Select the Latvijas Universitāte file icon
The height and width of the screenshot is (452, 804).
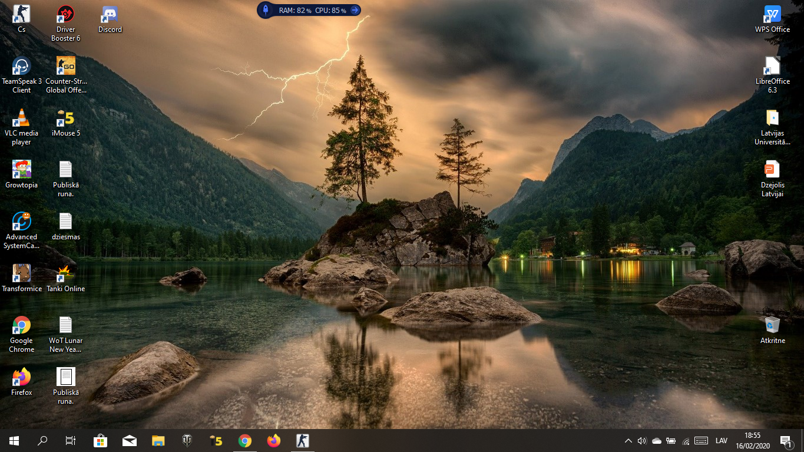(772, 127)
